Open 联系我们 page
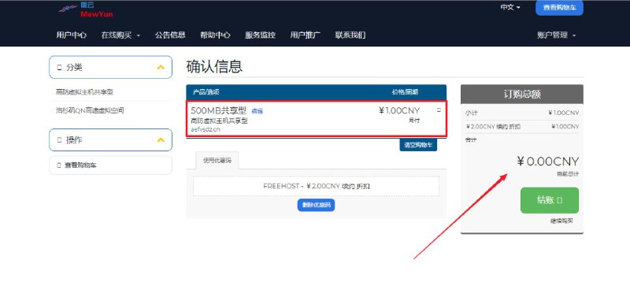Screen dimensions: 630x290 (x=350, y=35)
